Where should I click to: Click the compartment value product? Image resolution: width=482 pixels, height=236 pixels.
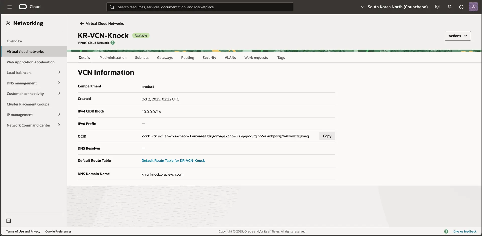coord(148,87)
